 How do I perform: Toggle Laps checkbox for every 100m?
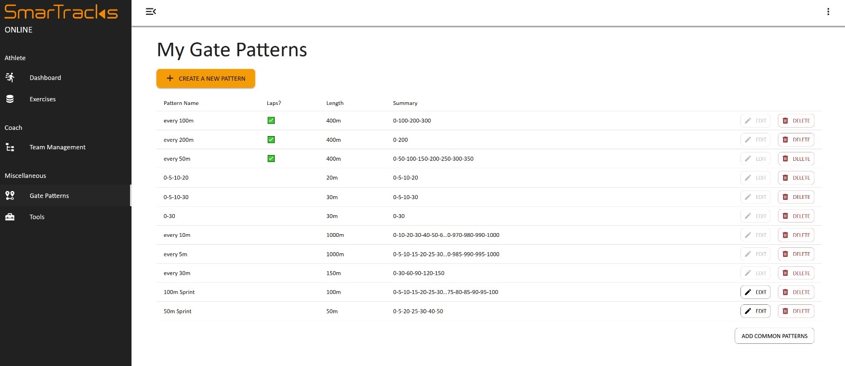click(271, 121)
